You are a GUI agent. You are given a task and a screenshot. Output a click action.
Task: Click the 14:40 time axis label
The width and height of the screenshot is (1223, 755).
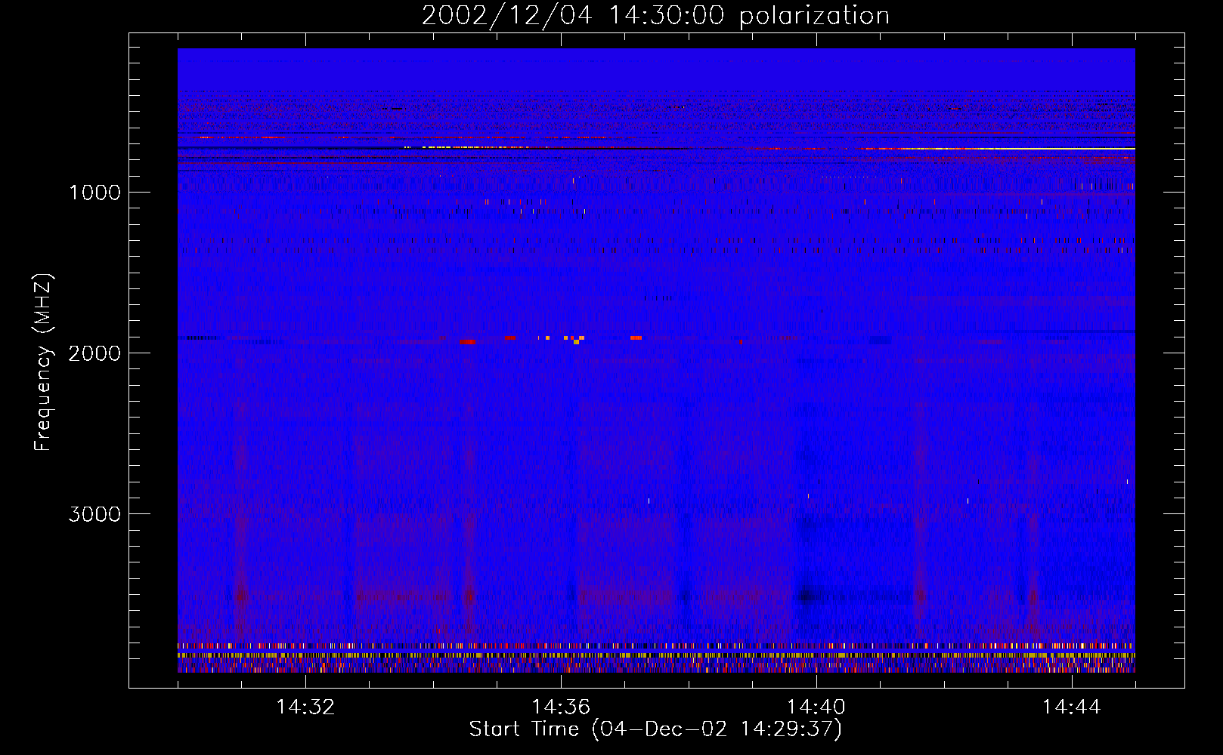click(816, 707)
